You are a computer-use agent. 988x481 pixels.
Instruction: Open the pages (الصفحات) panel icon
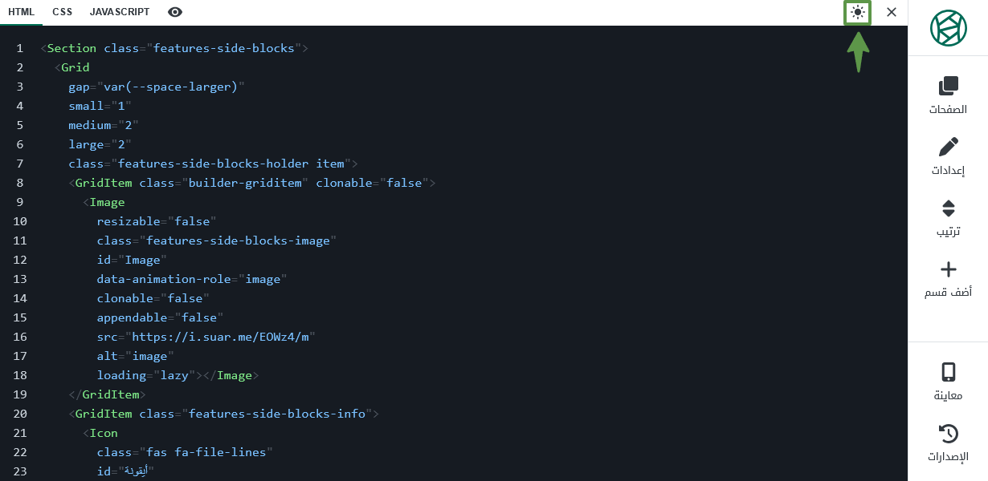pyautogui.click(x=948, y=86)
